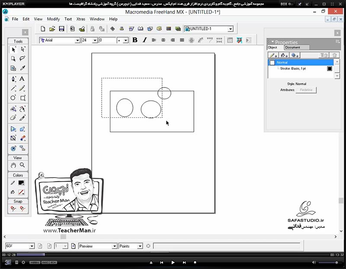The height and width of the screenshot is (269, 346).
Task: Open the 60% zoom level dropdown
Action: [32, 246]
